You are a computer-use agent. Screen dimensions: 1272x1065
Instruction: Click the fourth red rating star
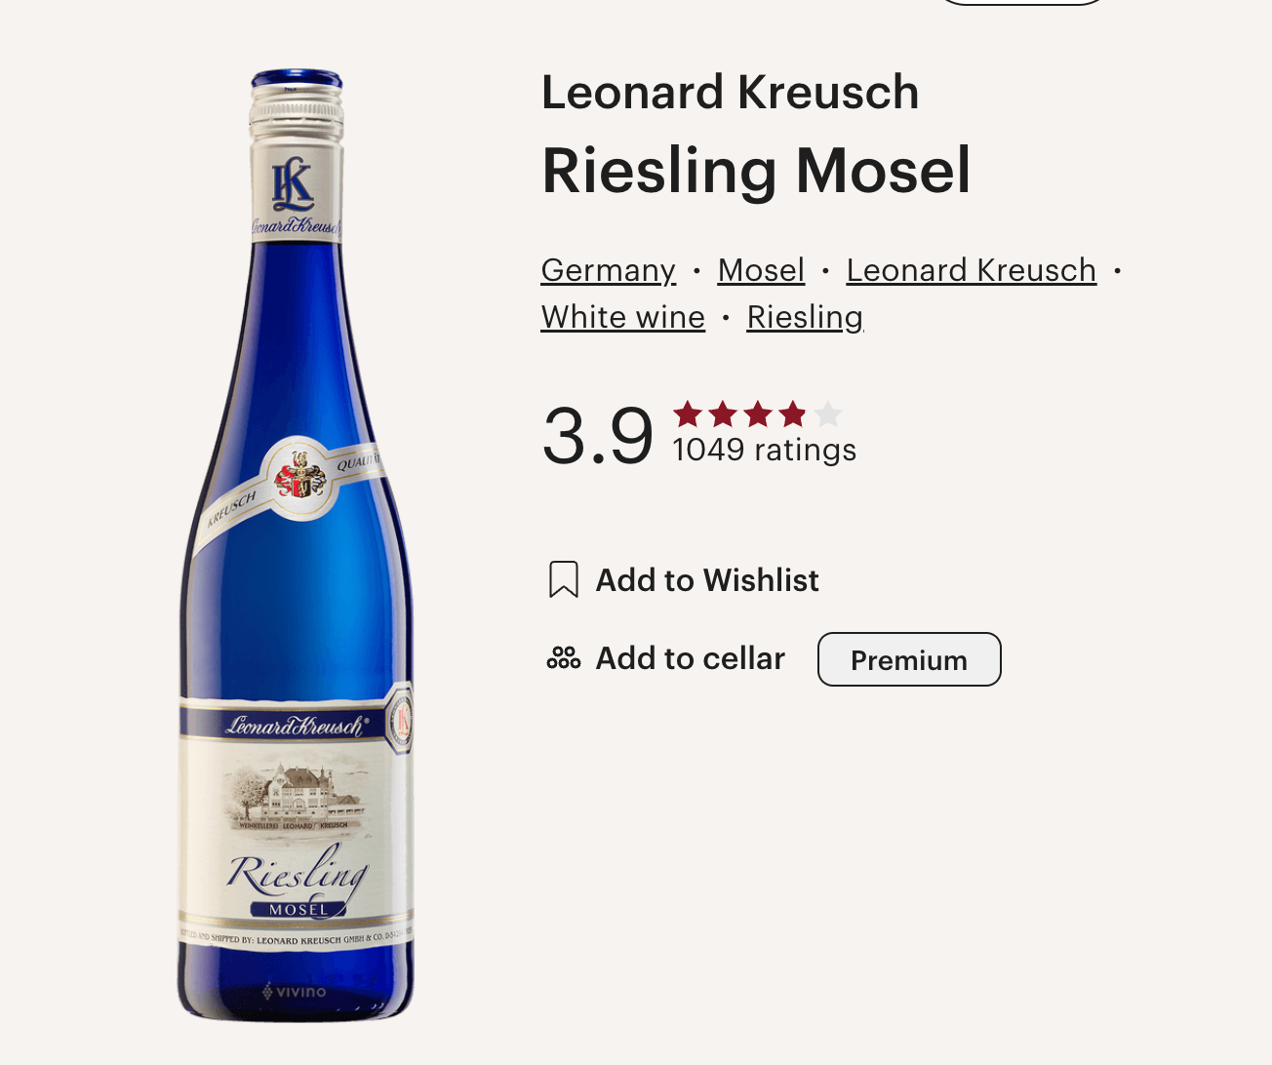[x=793, y=414]
